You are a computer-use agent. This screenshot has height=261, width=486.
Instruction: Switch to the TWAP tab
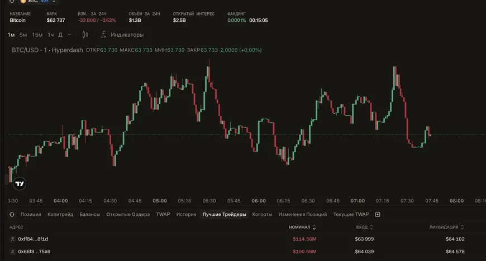(163, 214)
